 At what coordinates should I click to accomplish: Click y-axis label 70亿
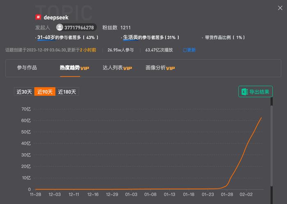coord(26,109)
